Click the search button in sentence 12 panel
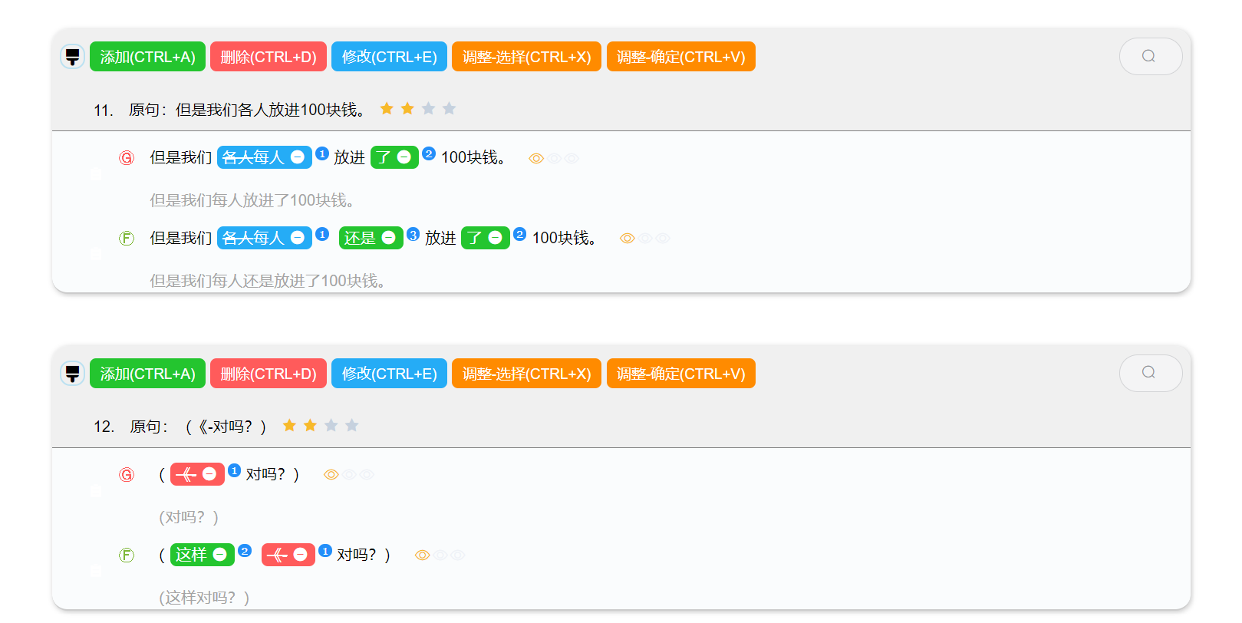The width and height of the screenshot is (1242, 623). tap(1150, 373)
